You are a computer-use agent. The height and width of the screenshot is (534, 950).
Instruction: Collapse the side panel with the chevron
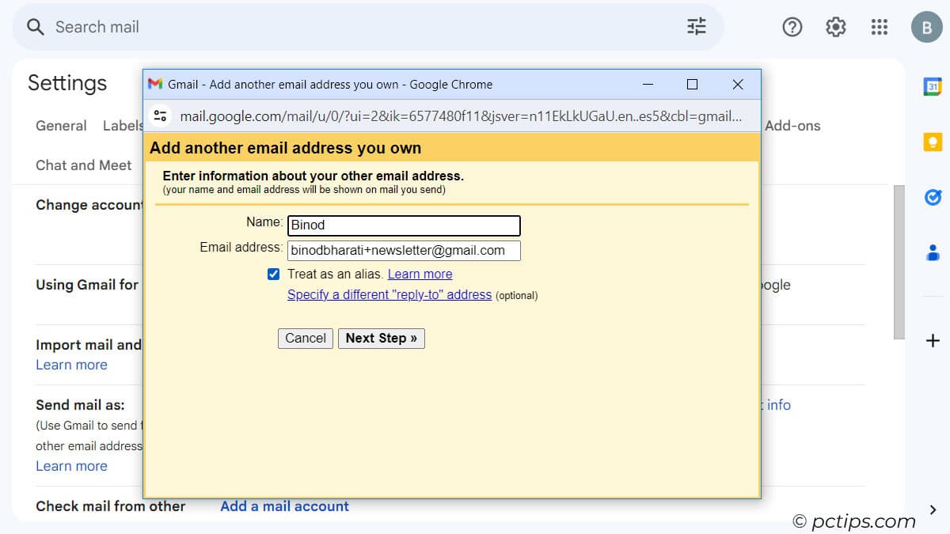(933, 510)
